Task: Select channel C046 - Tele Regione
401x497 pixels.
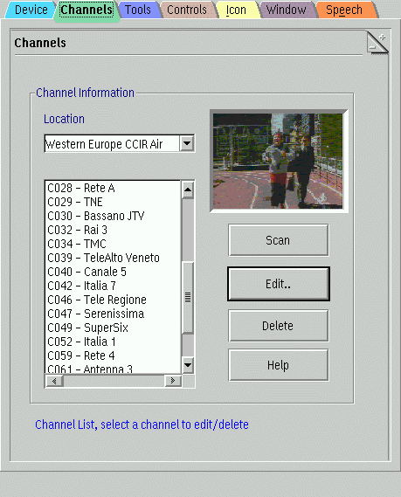Action: click(x=114, y=300)
